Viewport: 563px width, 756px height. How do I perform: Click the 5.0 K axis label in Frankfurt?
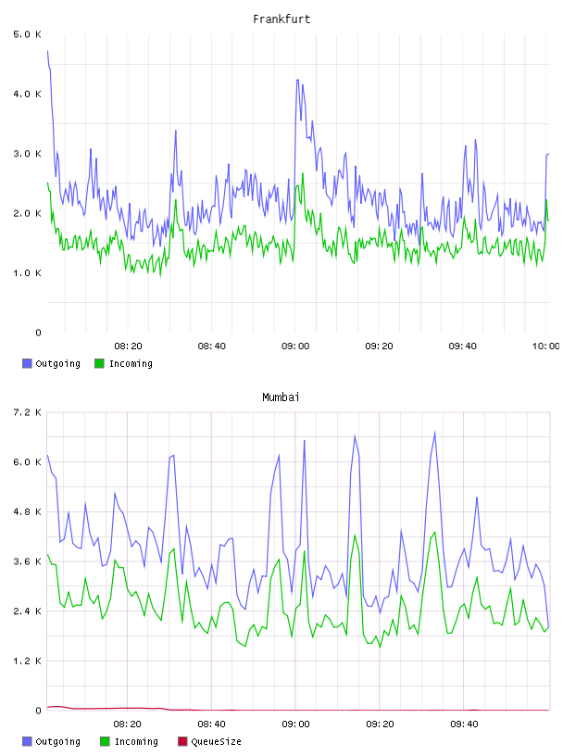[28, 34]
